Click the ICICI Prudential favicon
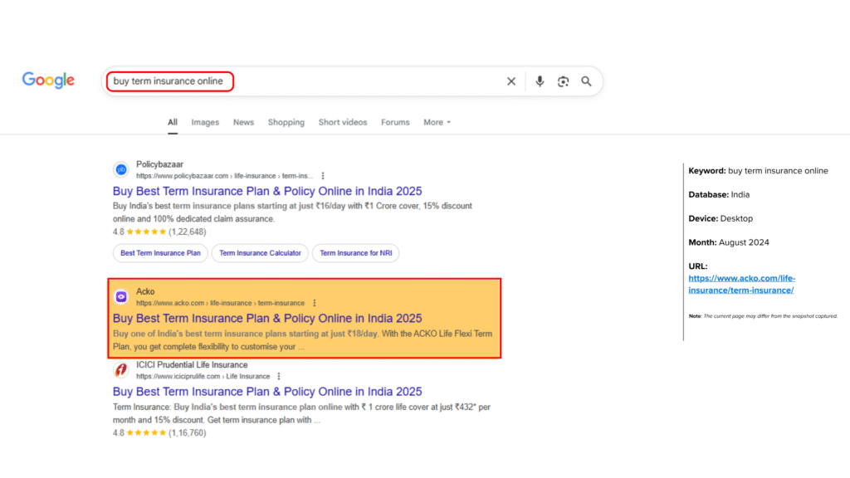The width and height of the screenshot is (850, 478). click(x=121, y=371)
